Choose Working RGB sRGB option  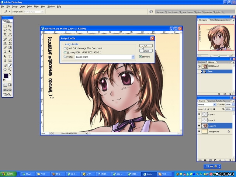tap(65, 52)
